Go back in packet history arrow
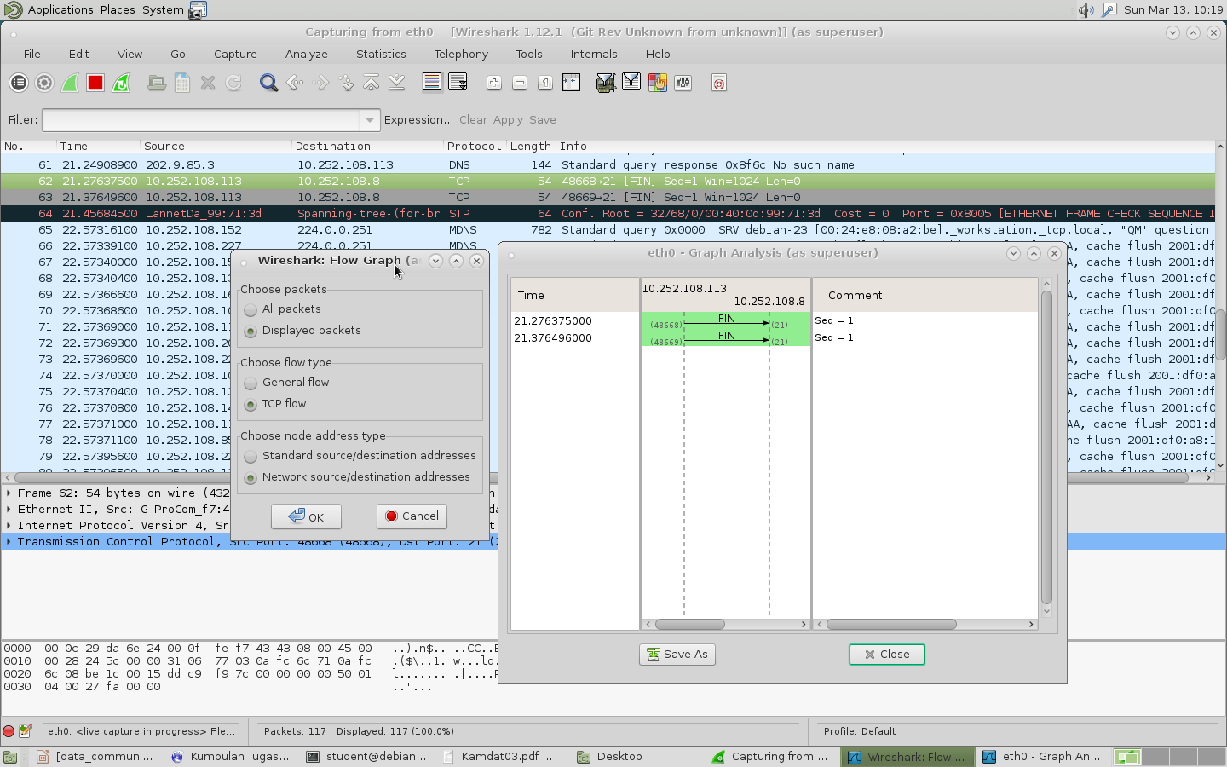Image resolution: width=1227 pixels, height=767 pixels. click(295, 83)
